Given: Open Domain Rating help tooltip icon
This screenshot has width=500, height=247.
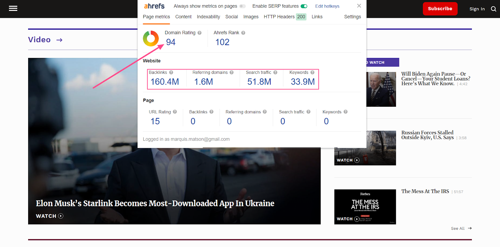Looking at the screenshot, I should coord(199,33).
